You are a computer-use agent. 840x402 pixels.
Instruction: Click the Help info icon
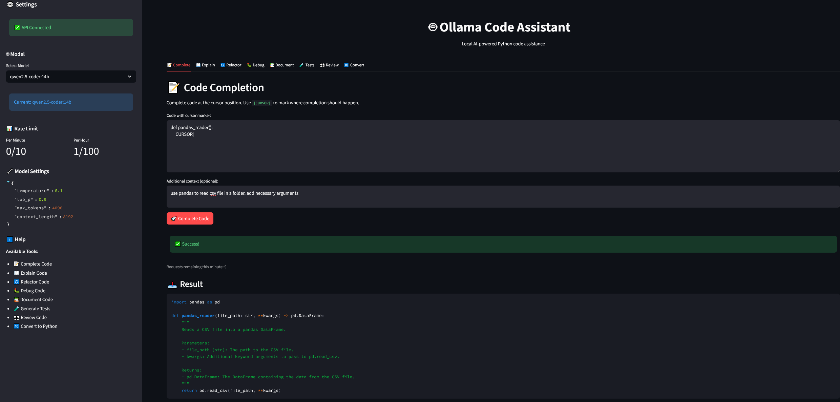click(x=10, y=239)
